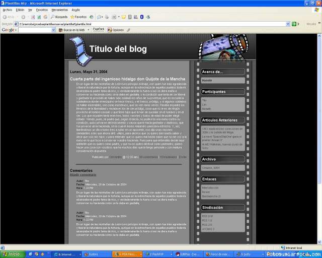
Task: Click the RSS 2.0 syndication link
Action: pos(207,225)
